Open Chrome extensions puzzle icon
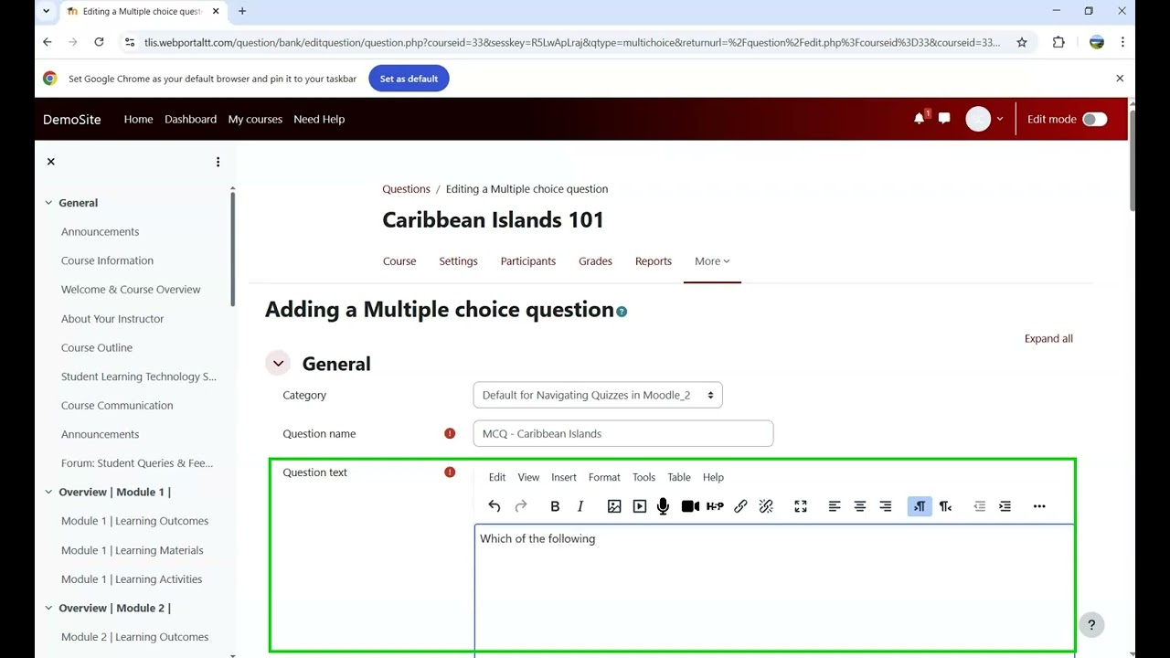The height and width of the screenshot is (658, 1170). tap(1058, 42)
